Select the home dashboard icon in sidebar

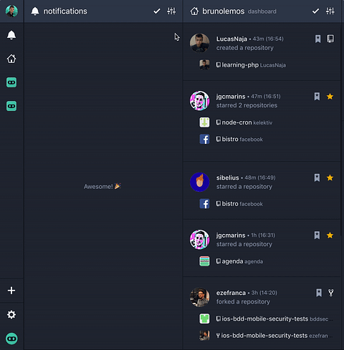[11, 59]
